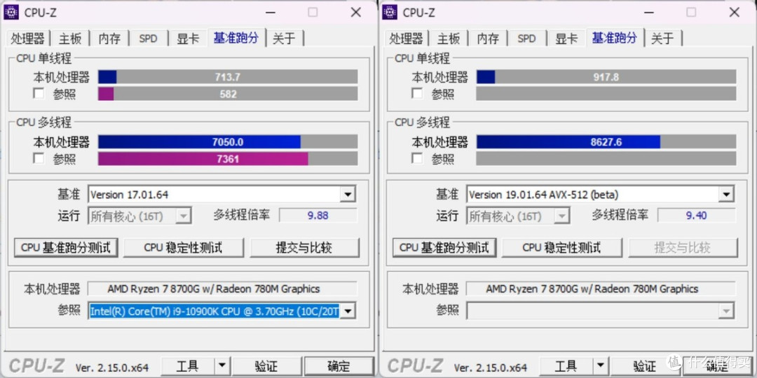Open the i9-10900K reference processor dropdown
Image resolution: width=757 pixels, height=378 pixels.
(x=348, y=311)
